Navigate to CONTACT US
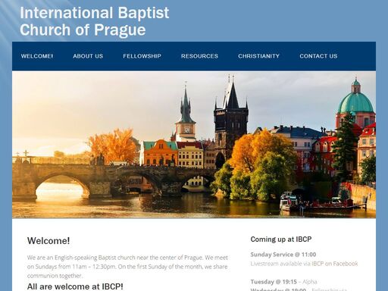Viewport: 388px width, 291px height. [x=318, y=56]
